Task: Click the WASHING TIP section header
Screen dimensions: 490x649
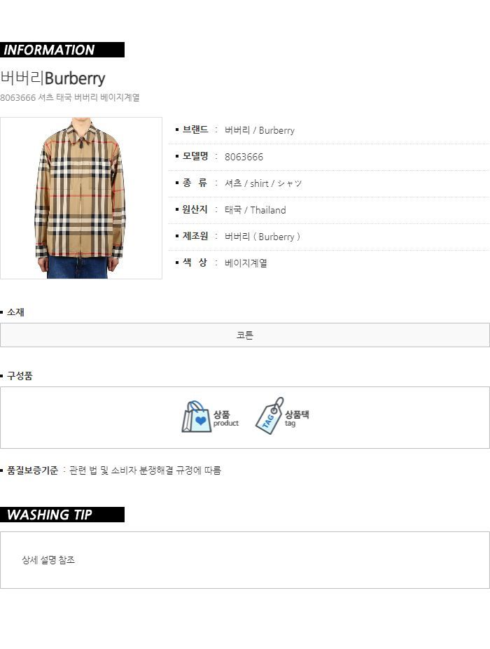Action: point(62,515)
